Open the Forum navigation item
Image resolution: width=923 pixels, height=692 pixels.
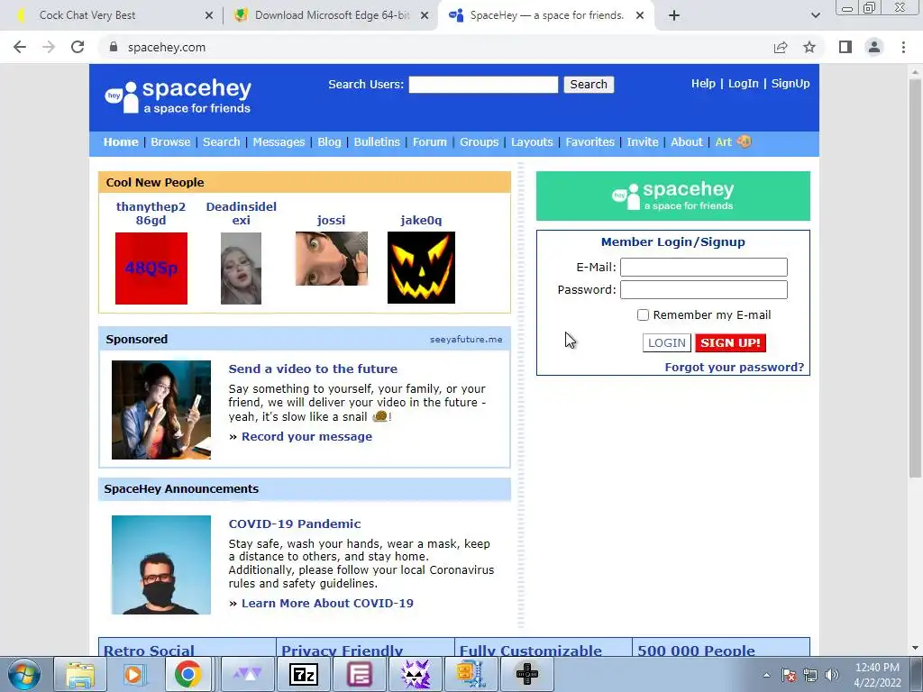click(x=430, y=141)
